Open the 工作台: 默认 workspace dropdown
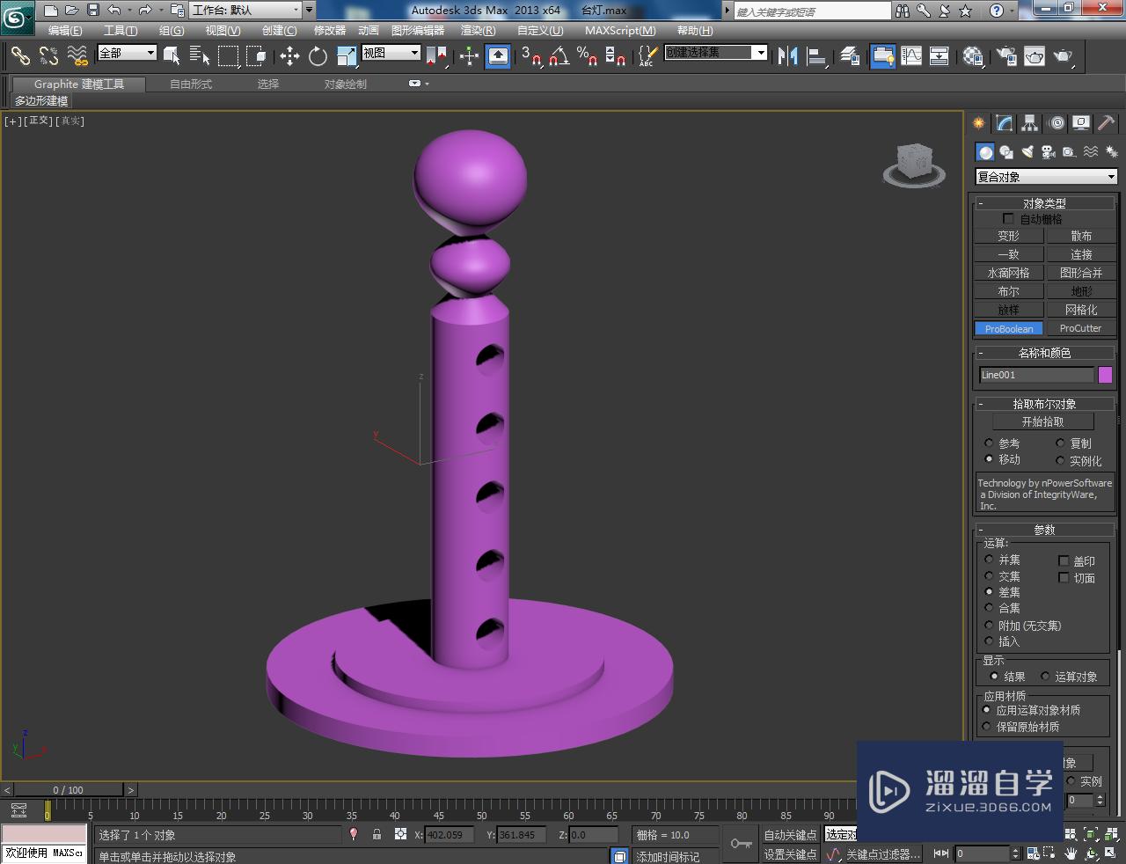Image resolution: width=1126 pixels, height=864 pixels. [245, 11]
